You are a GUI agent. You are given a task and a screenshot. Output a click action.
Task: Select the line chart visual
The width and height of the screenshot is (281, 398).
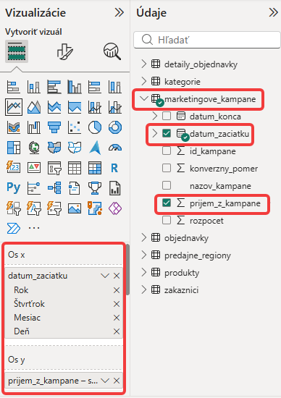tap(14, 107)
